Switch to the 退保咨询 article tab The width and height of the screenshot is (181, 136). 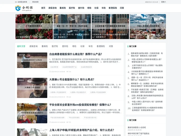[x=33, y=46]
